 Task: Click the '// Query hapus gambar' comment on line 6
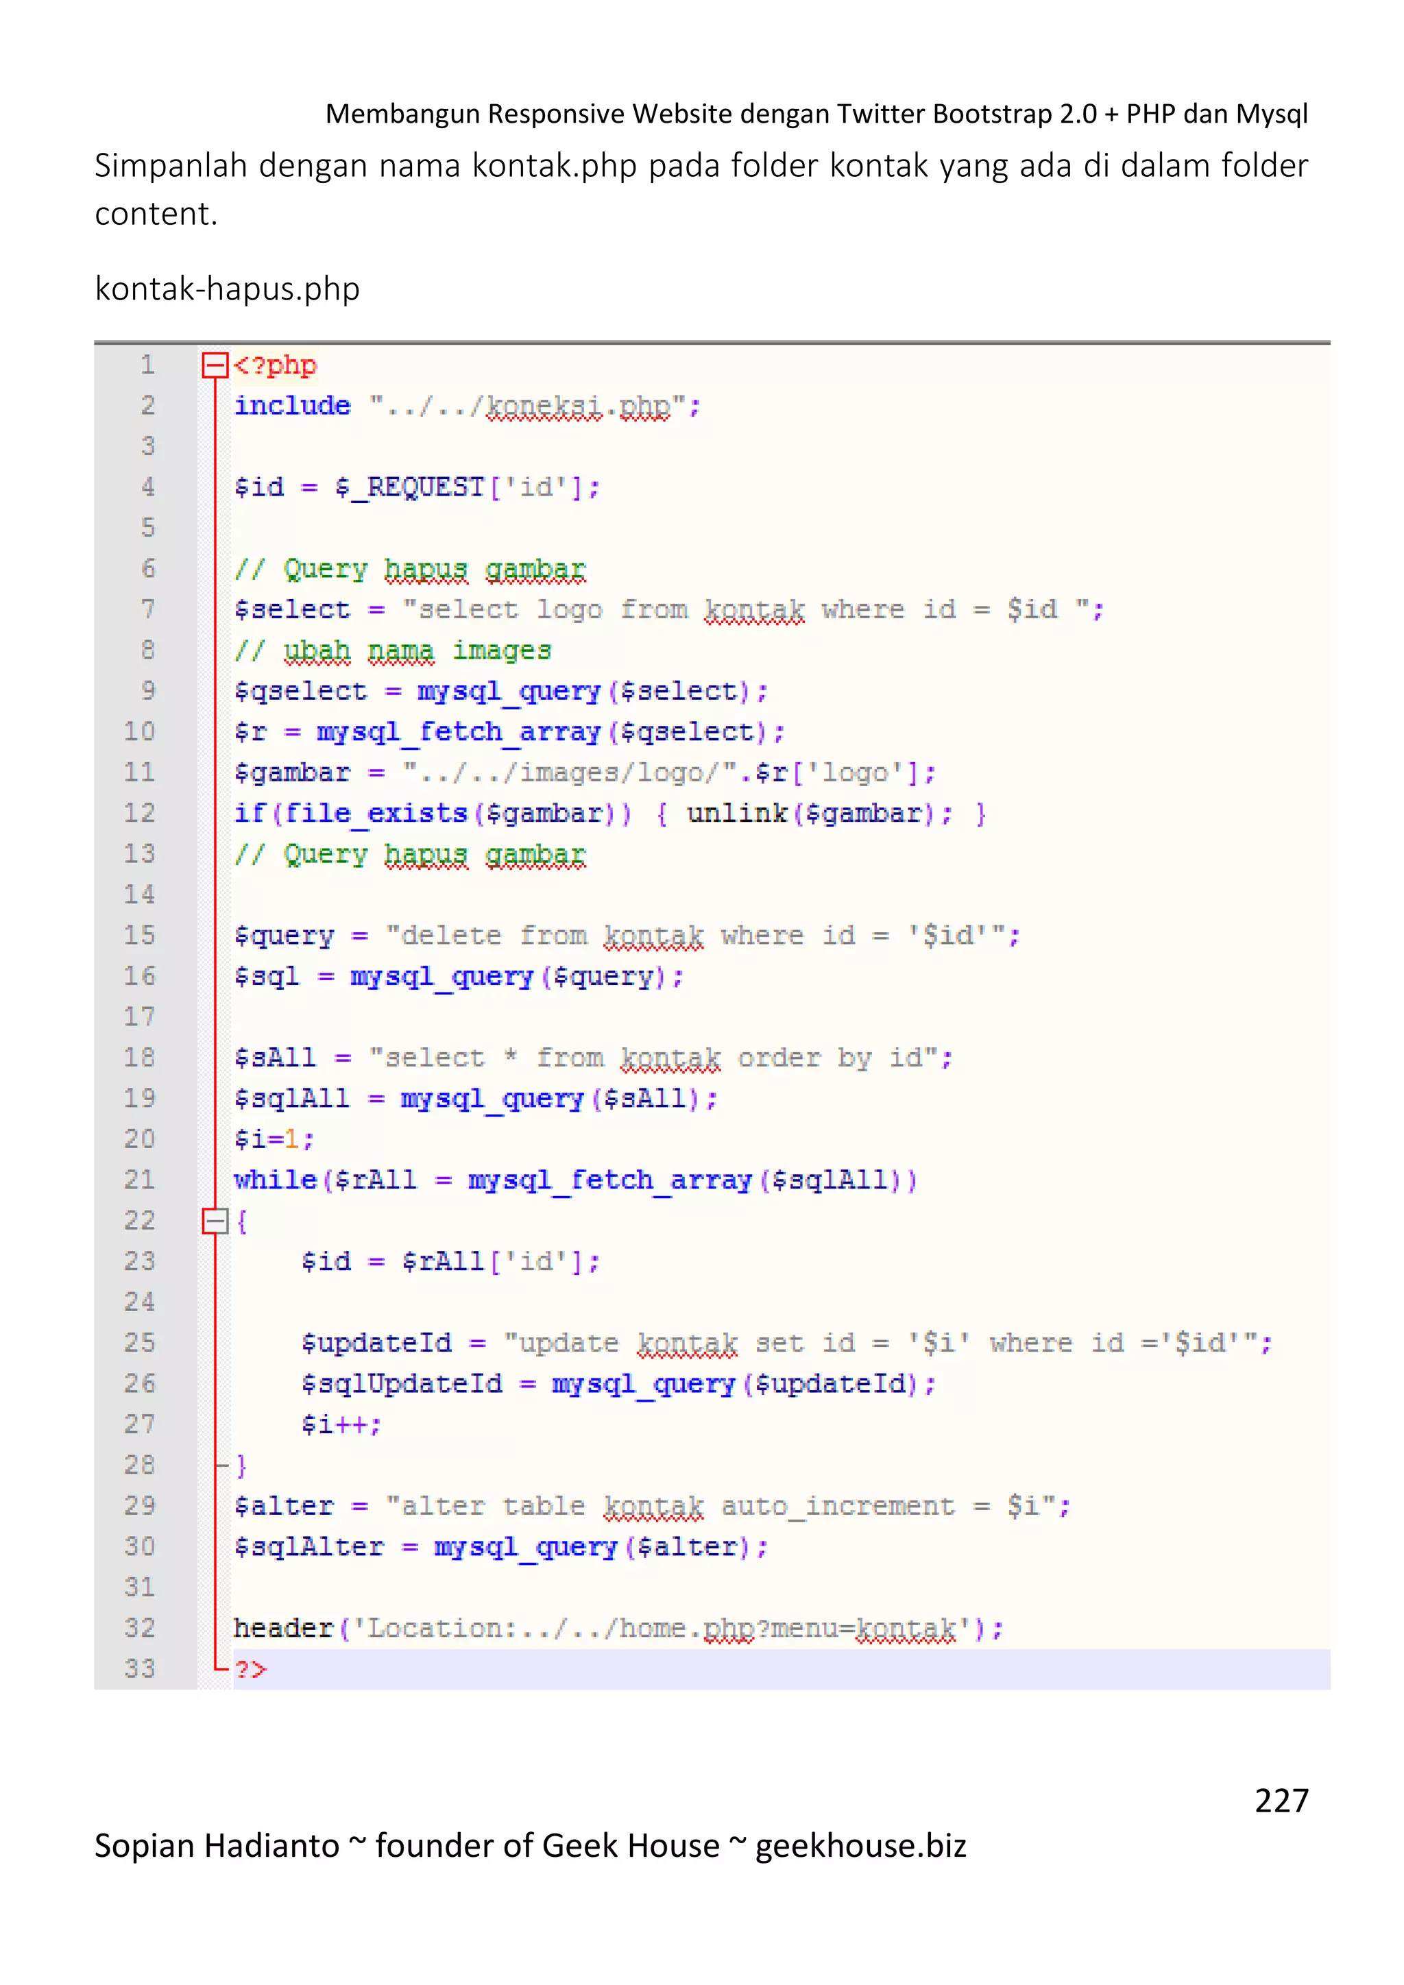[410, 569]
